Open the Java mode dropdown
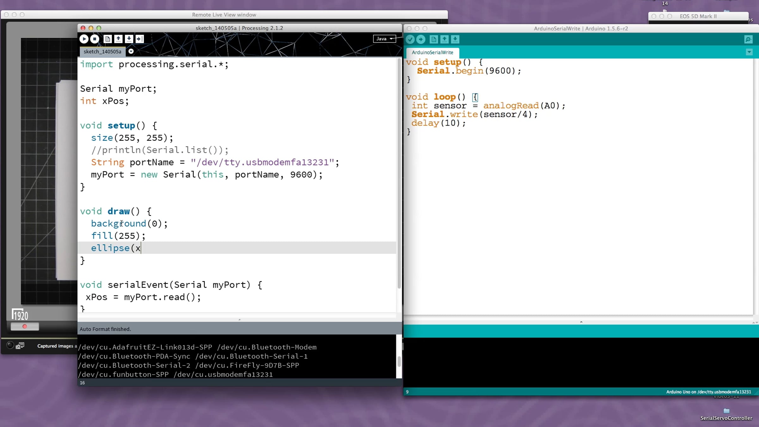This screenshot has height=427, width=759. (x=385, y=39)
